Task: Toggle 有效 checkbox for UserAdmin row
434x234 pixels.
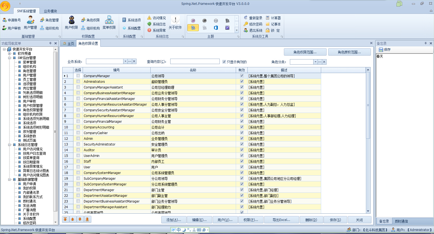Action: (242, 156)
